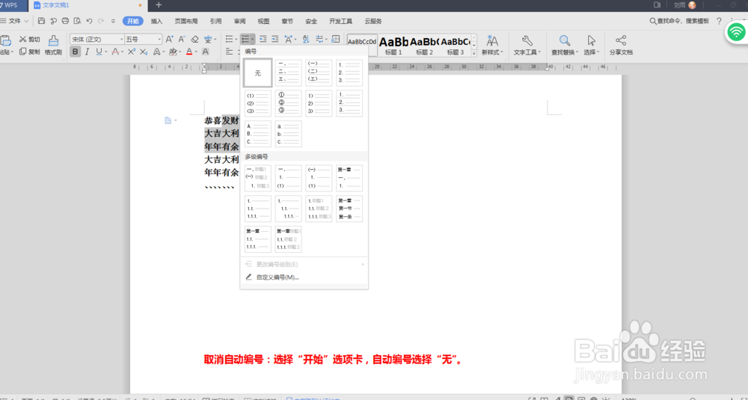Decrease font size with A- icon
The width and height of the screenshot is (748, 400).
coord(182,39)
